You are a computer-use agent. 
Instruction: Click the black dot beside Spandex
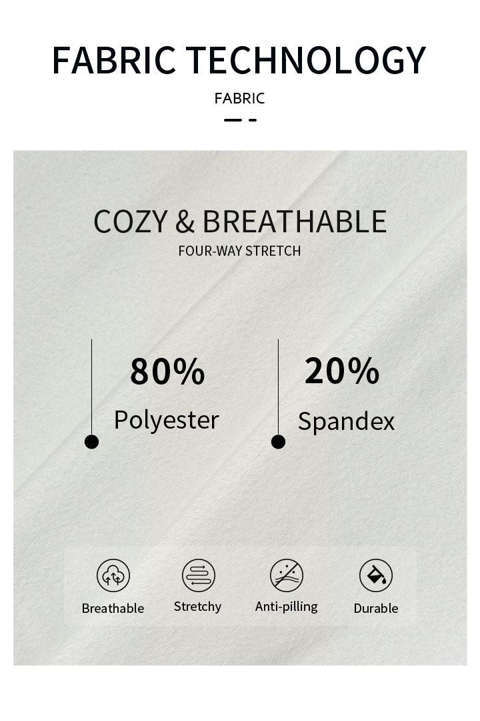(279, 442)
